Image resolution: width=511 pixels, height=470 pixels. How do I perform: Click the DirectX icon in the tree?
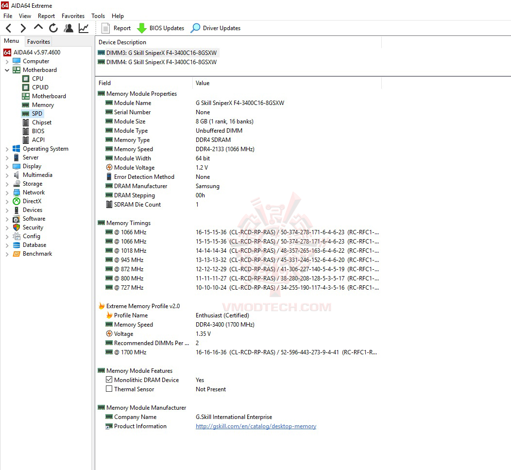(x=17, y=201)
